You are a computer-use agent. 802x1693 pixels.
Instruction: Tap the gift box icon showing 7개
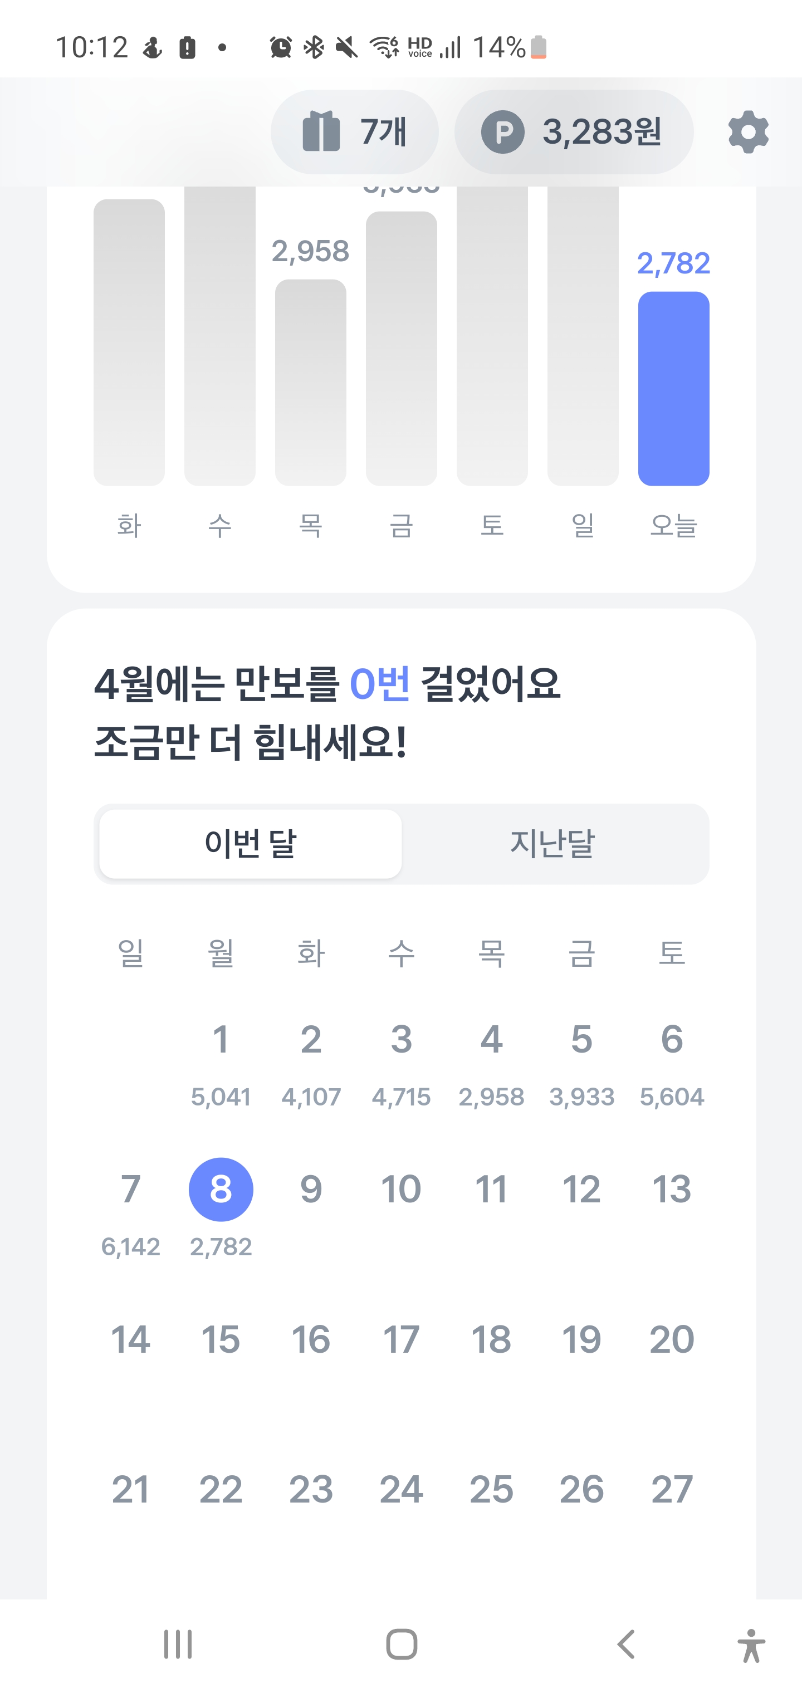(321, 132)
